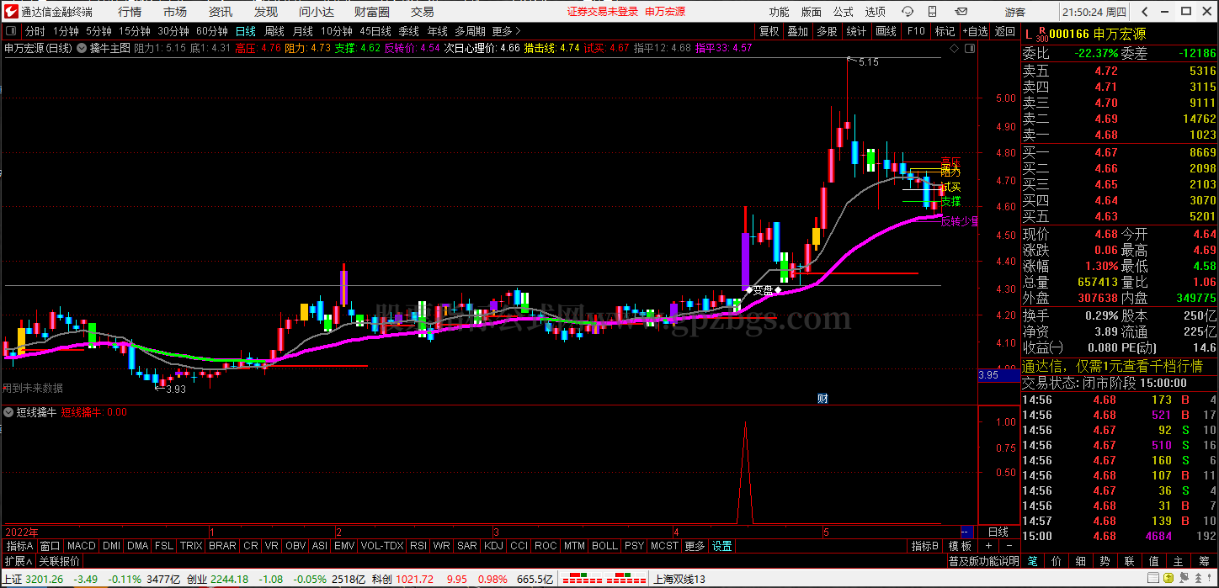This screenshot has height=588, width=1219.
Task: Toggle the 复权 price adjustment option
Action: point(769,31)
